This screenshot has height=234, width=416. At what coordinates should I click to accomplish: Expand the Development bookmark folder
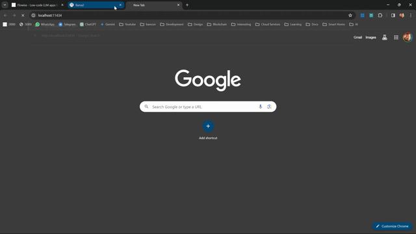coord(172,25)
